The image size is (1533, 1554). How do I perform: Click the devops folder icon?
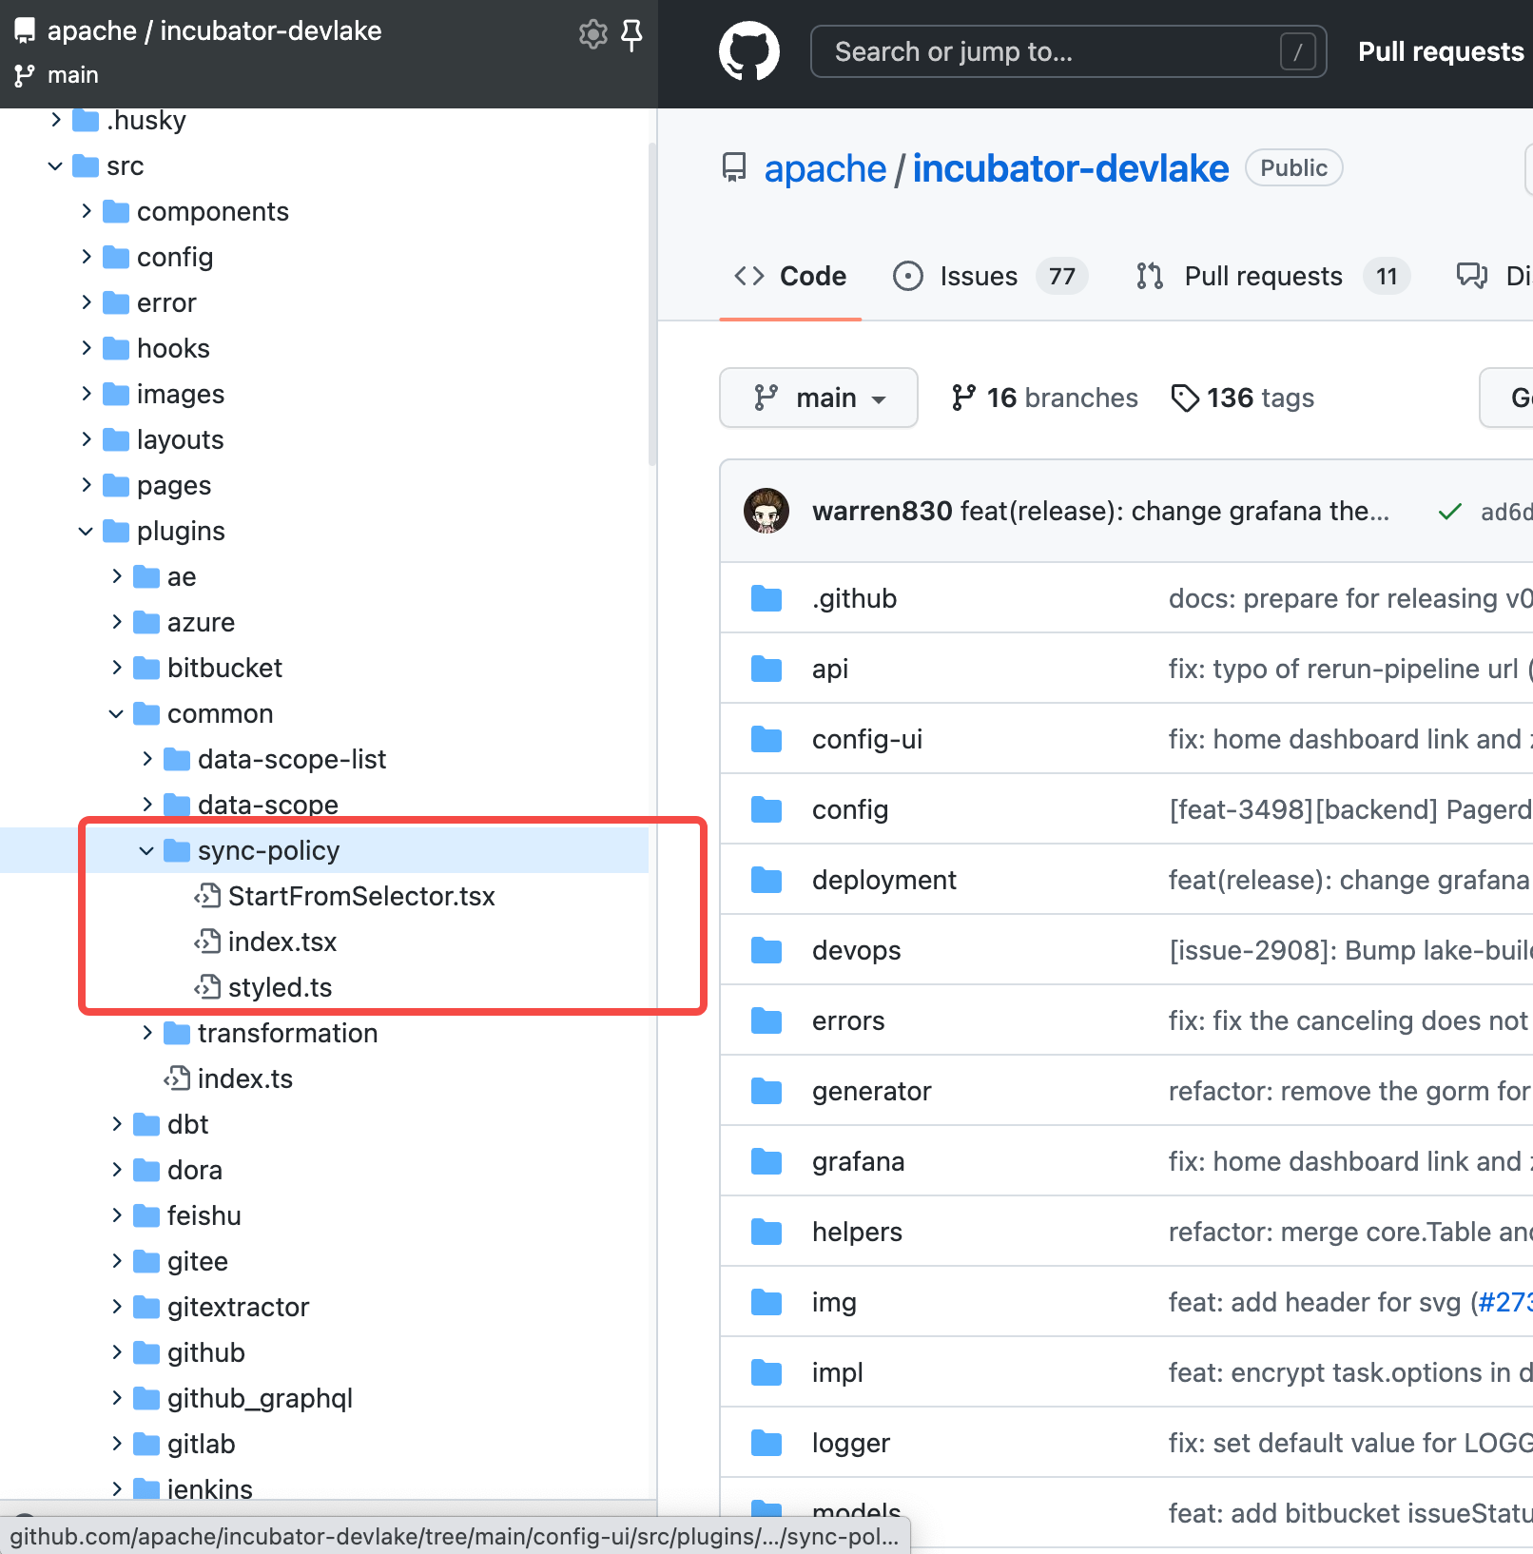(x=766, y=950)
